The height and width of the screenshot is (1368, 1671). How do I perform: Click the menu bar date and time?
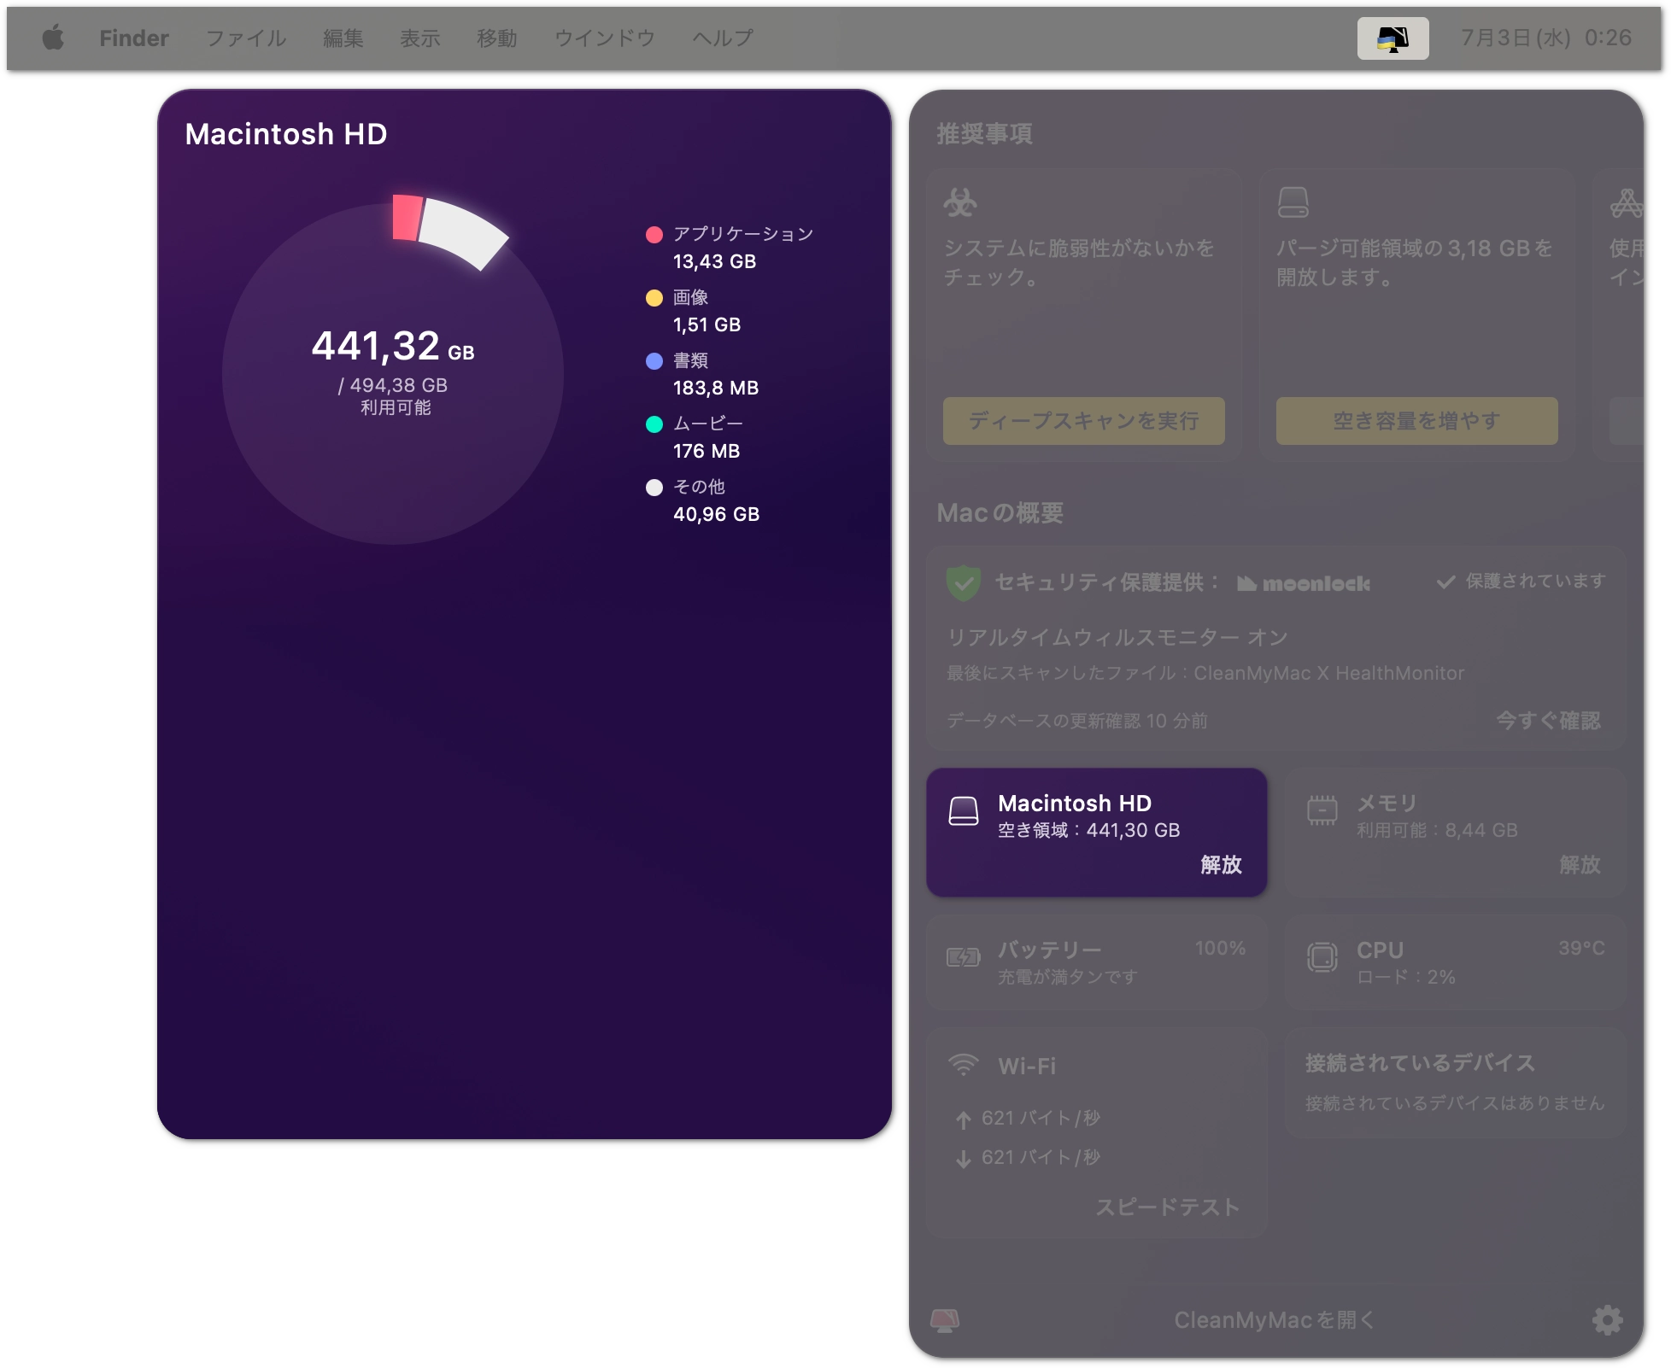[x=1546, y=38]
